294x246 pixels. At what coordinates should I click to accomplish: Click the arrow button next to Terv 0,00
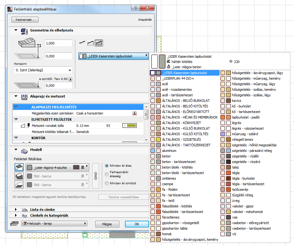tap(70, 79)
